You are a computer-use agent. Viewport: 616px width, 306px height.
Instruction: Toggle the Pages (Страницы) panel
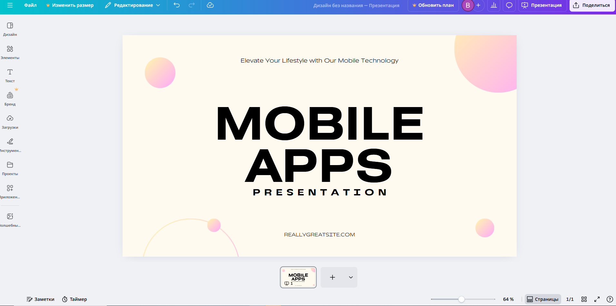(x=543, y=299)
